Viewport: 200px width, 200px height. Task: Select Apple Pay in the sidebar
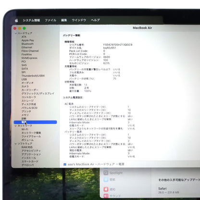(x=28, y=40)
